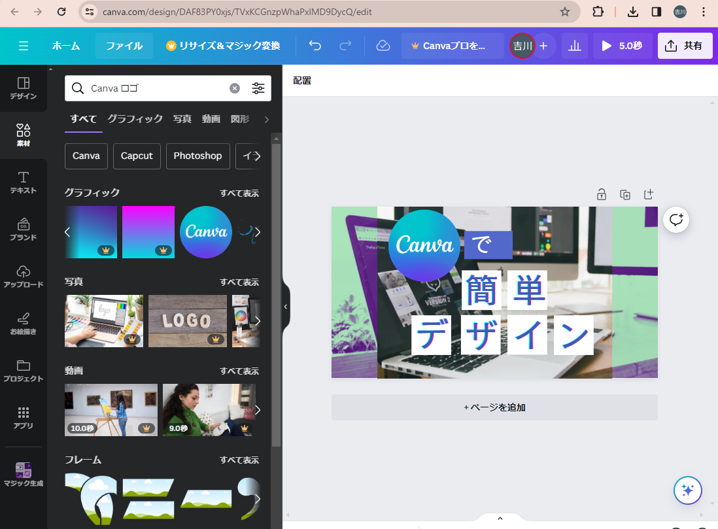This screenshot has height=529, width=718.
Task: Click the duplicate page icon above canvas
Action: coord(625,194)
